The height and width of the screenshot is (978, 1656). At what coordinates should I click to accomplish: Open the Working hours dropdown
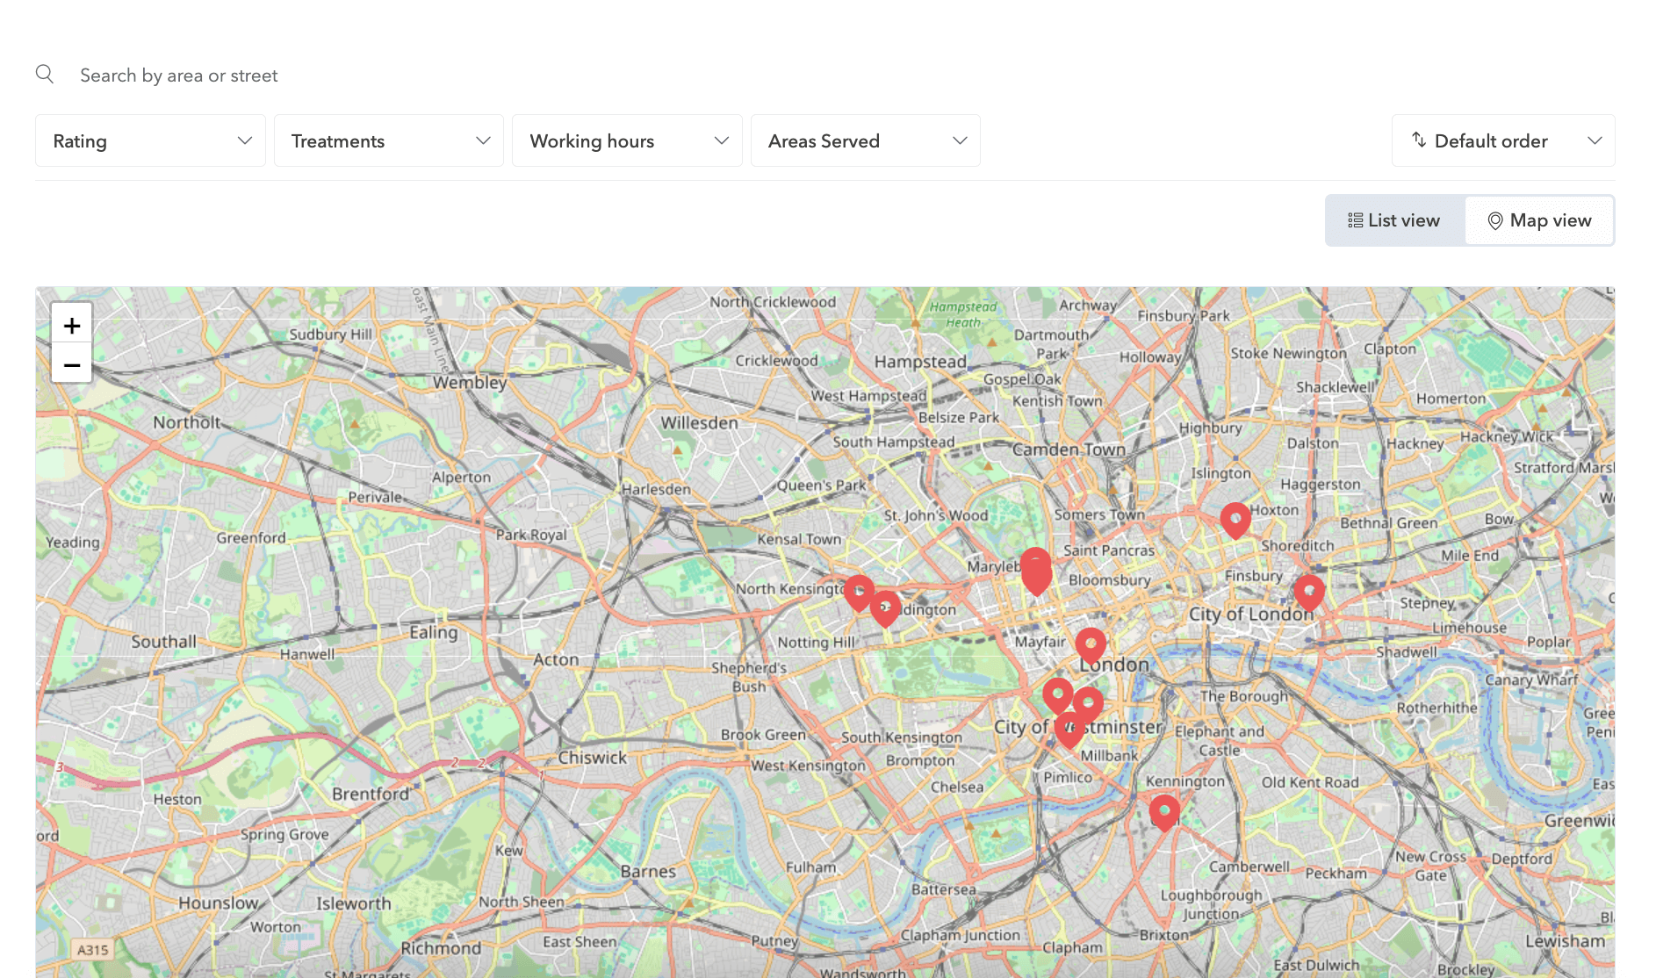[x=627, y=140]
